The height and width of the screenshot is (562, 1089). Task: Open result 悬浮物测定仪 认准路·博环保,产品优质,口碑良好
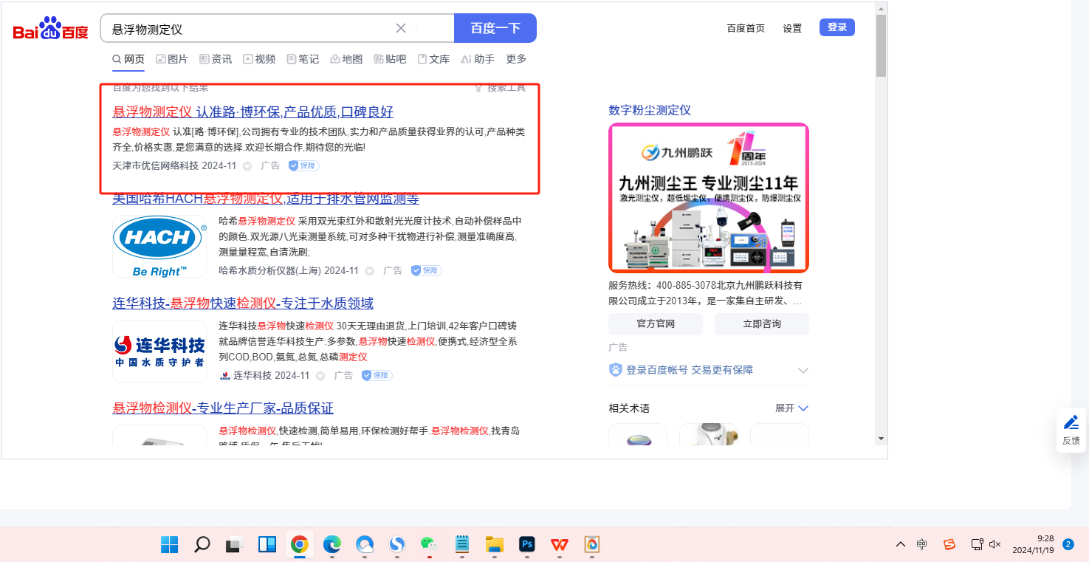pyautogui.click(x=253, y=112)
